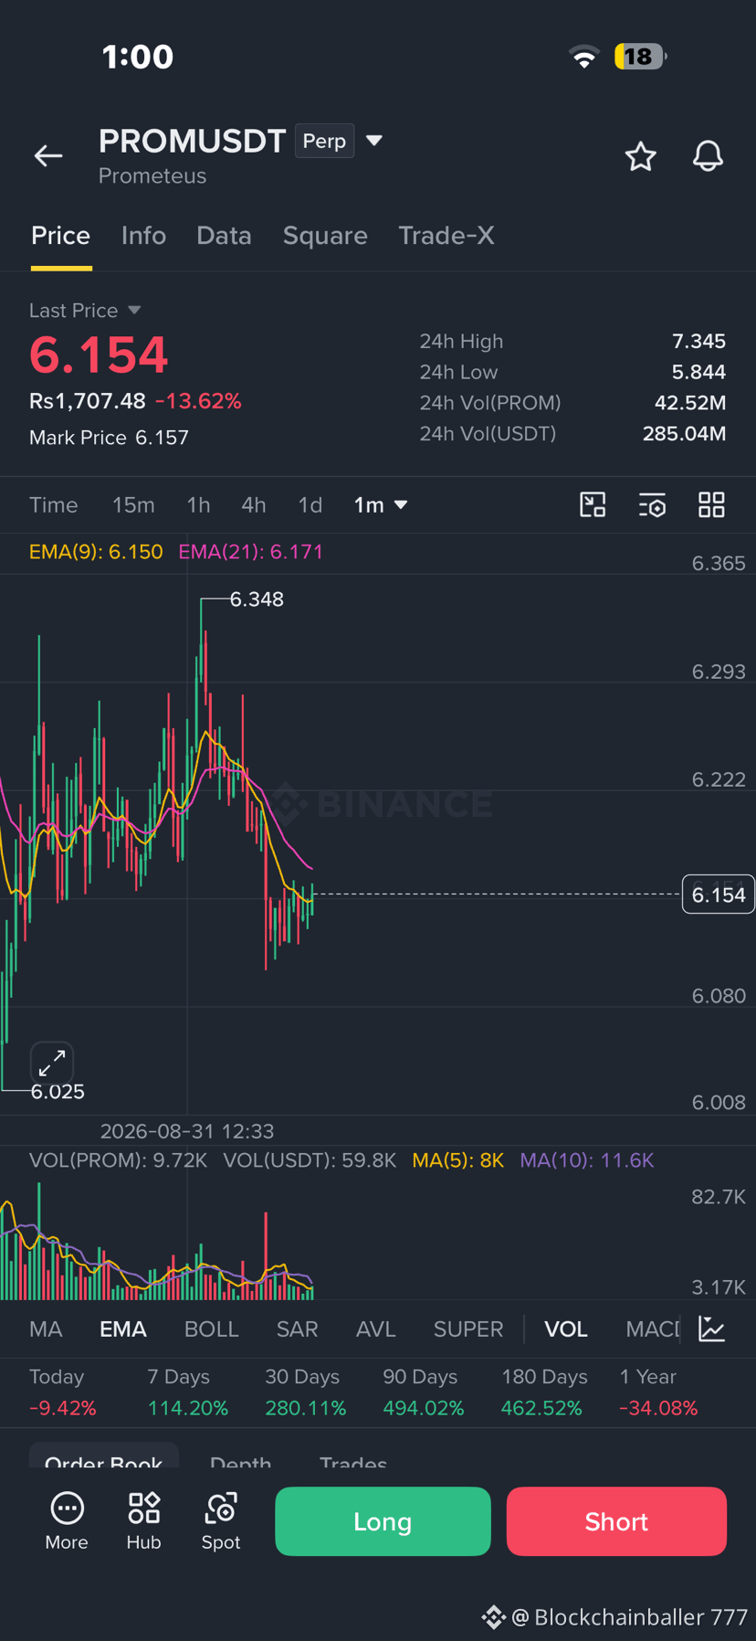Tap the 24h Vol(USDT) value 285.04M
The image size is (756, 1641).
tap(684, 433)
